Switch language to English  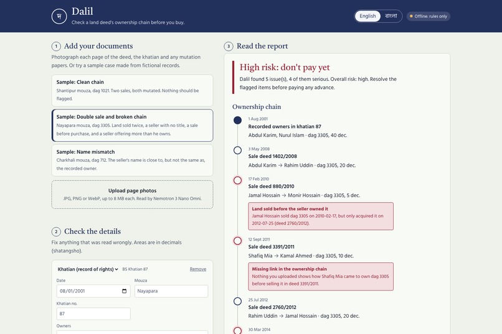(x=367, y=16)
